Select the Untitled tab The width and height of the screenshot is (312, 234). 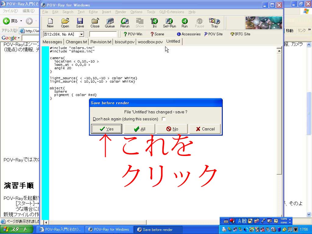pyautogui.click(x=173, y=41)
